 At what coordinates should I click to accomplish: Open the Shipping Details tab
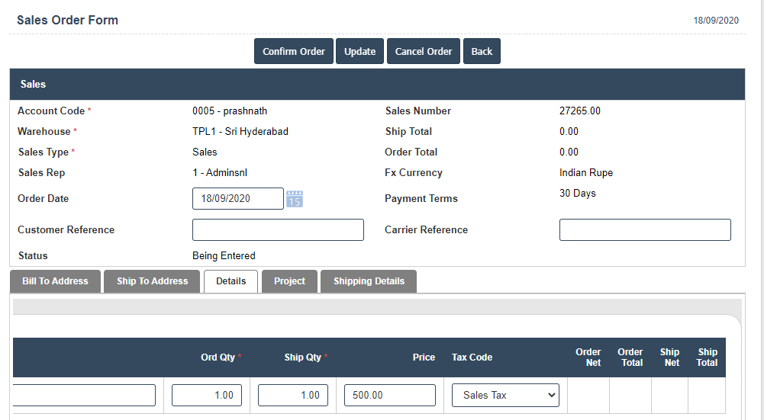(369, 281)
